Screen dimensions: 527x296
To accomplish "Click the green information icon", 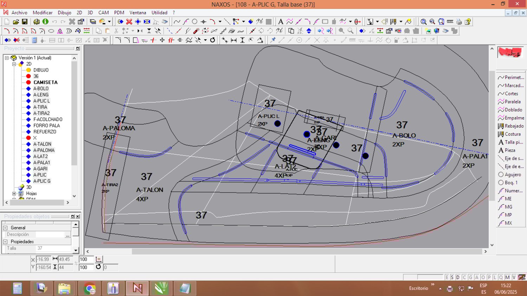I will pyautogui.click(x=45, y=22).
